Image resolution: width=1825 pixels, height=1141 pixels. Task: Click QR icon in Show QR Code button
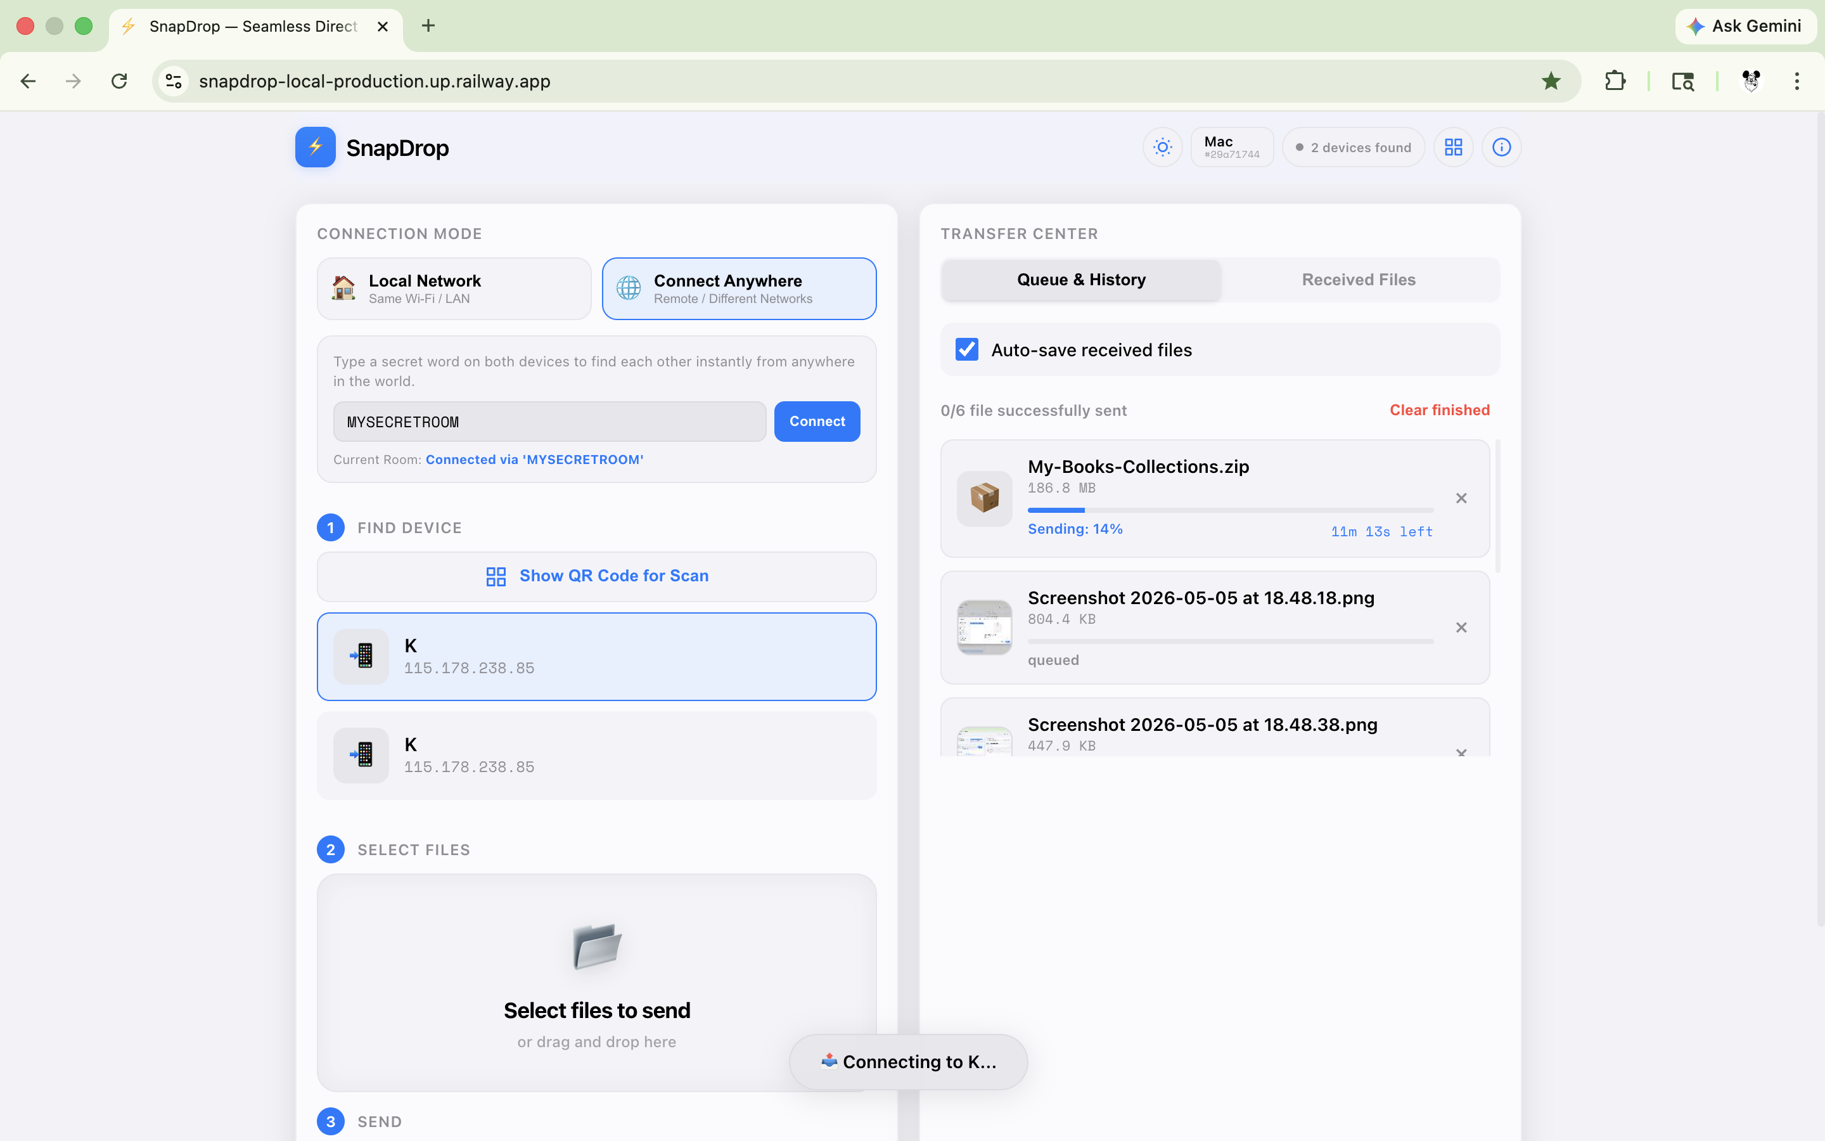click(496, 577)
